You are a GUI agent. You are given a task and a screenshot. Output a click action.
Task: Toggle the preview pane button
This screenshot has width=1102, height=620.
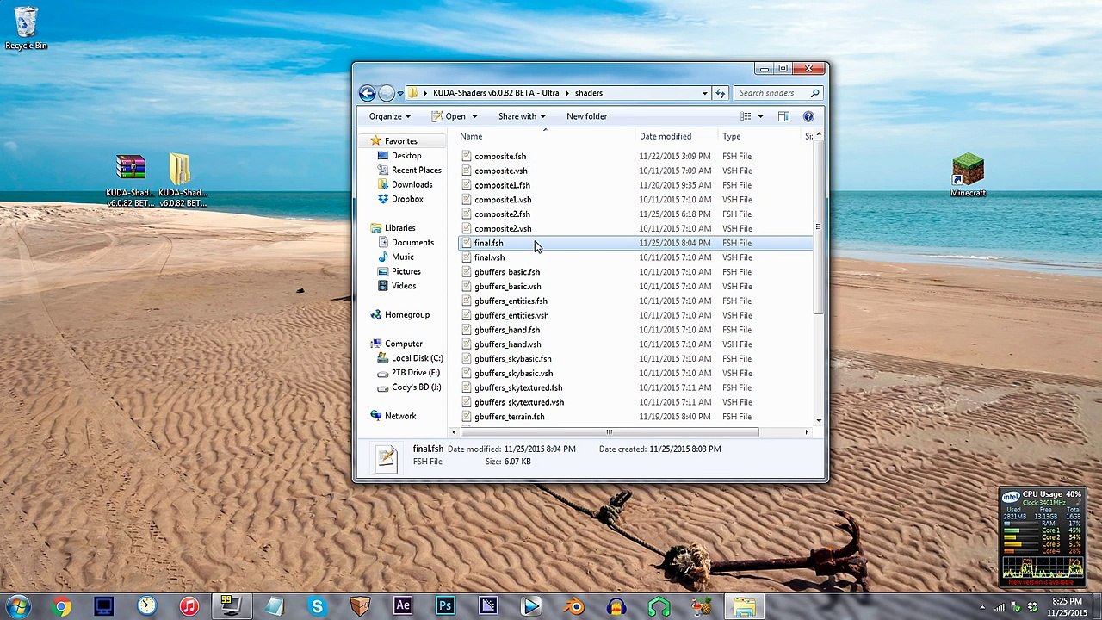pos(783,116)
